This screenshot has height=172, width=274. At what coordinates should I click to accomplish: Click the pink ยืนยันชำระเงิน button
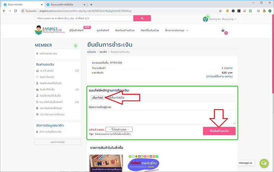[219, 131]
